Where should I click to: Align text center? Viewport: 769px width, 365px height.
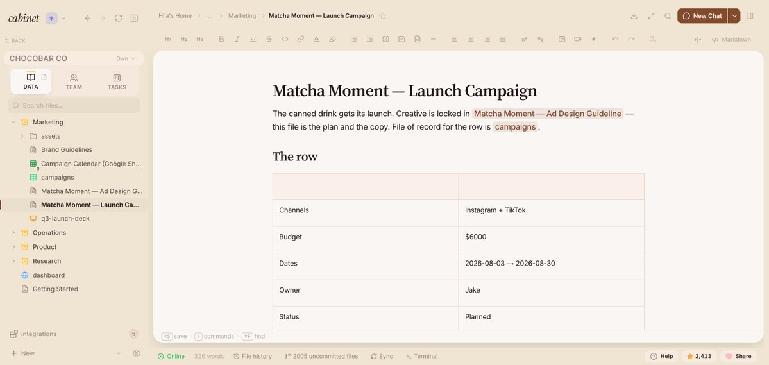pyautogui.click(x=471, y=39)
